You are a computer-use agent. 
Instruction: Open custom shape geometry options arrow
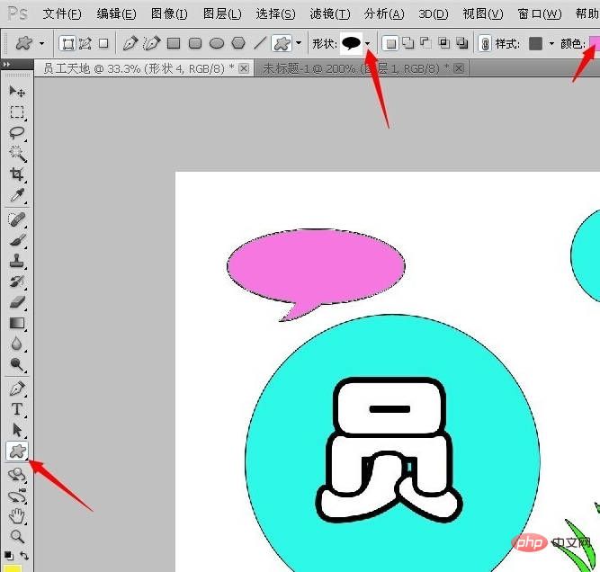(x=299, y=43)
